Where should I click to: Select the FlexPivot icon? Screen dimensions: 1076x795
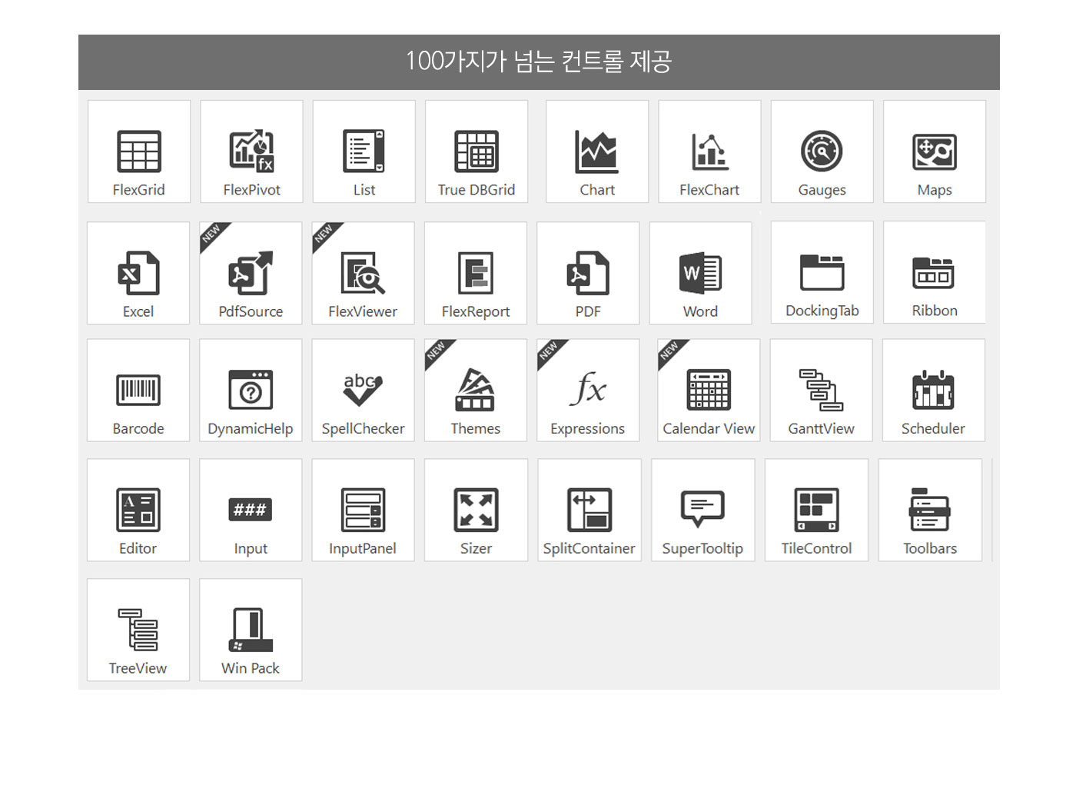pos(252,151)
